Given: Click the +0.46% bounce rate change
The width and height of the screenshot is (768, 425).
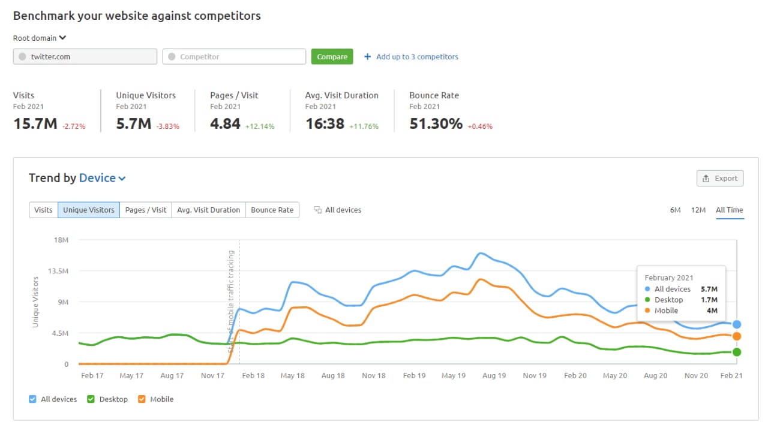Looking at the screenshot, I should (480, 126).
